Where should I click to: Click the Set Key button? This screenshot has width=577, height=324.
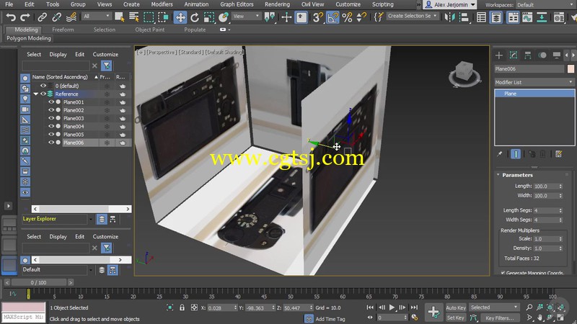tap(456, 318)
